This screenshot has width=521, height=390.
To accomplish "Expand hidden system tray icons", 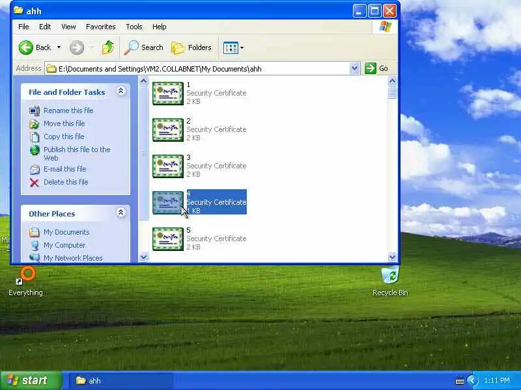I will [472, 380].
